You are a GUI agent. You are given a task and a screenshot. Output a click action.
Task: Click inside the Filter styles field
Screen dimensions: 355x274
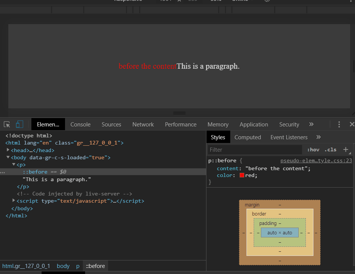click(253, 149)
